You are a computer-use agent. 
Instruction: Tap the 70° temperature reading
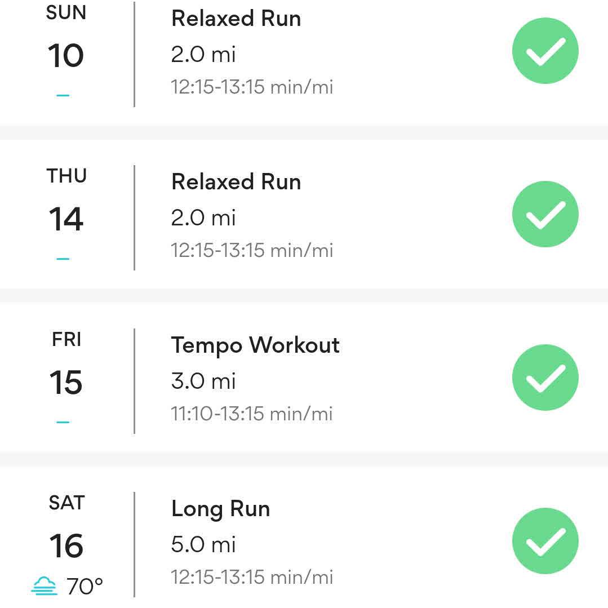85,586
